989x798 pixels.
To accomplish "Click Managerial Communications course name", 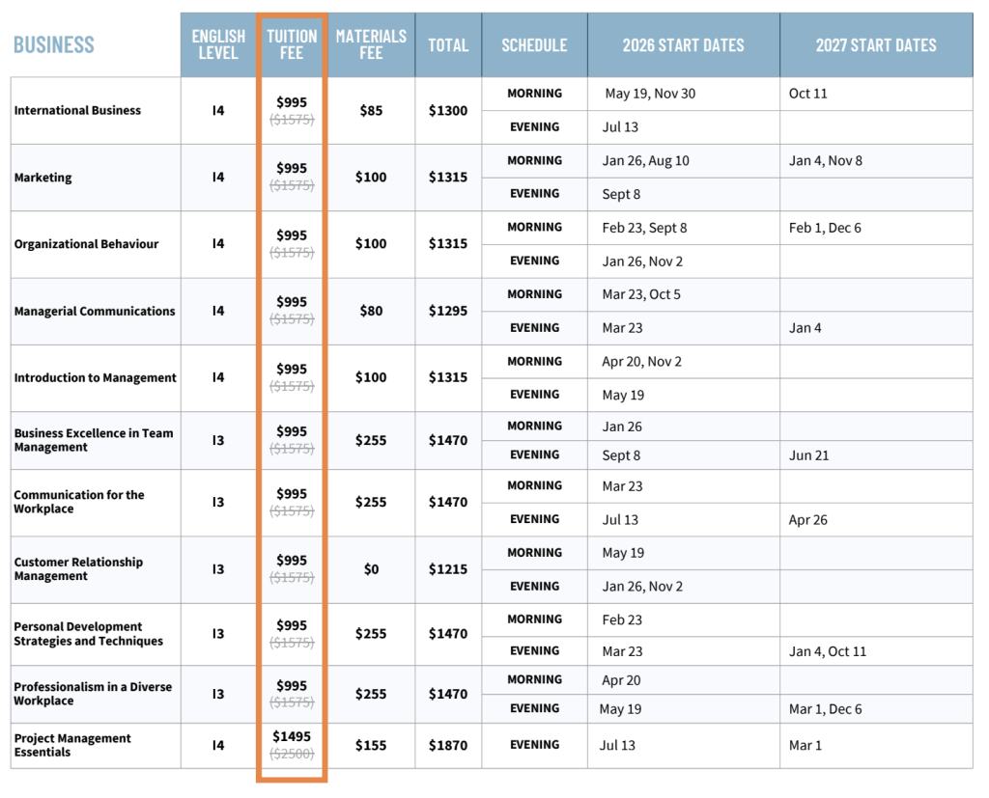I will (95, 311).
